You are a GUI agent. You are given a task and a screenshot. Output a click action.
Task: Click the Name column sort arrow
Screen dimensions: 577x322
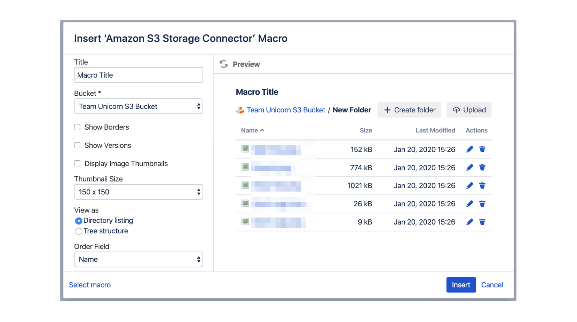point(262,130)
